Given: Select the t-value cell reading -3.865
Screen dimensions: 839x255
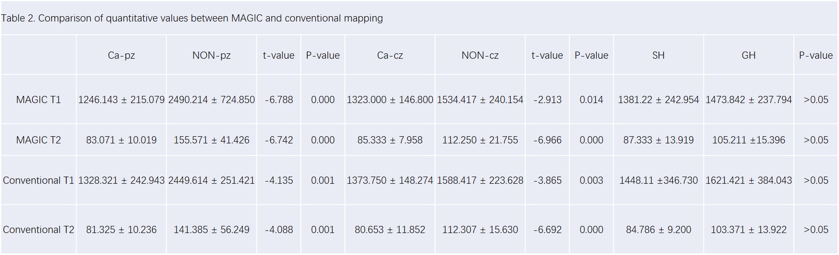Looking at the screenshot, I should [547, 180].
